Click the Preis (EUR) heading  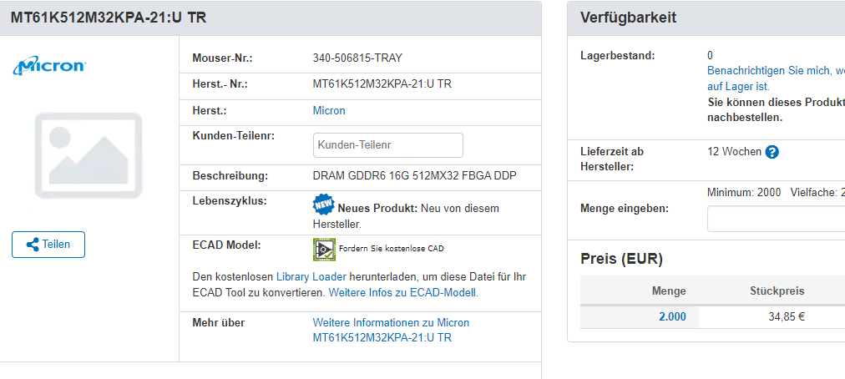tap(621, 260)
